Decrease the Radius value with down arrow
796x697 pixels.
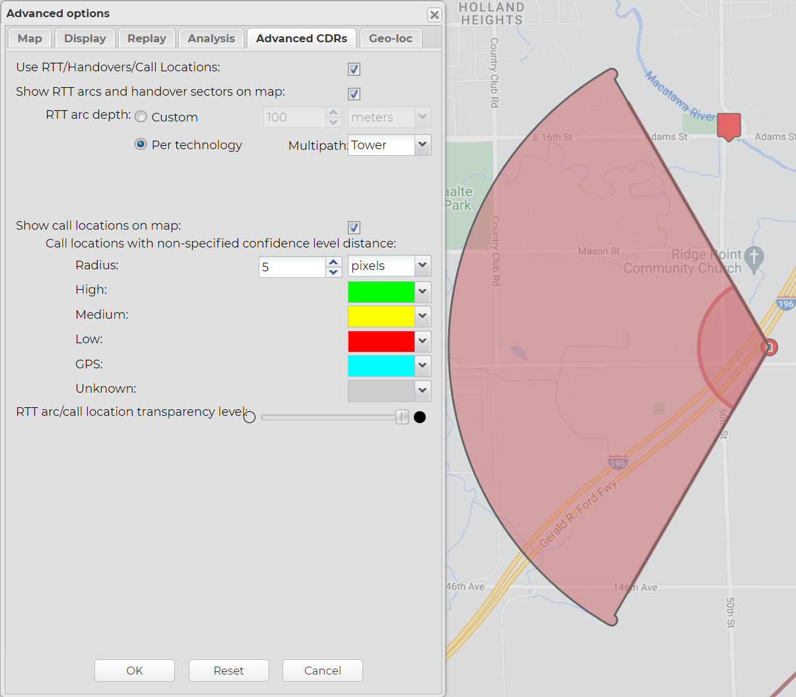point(334,272)
